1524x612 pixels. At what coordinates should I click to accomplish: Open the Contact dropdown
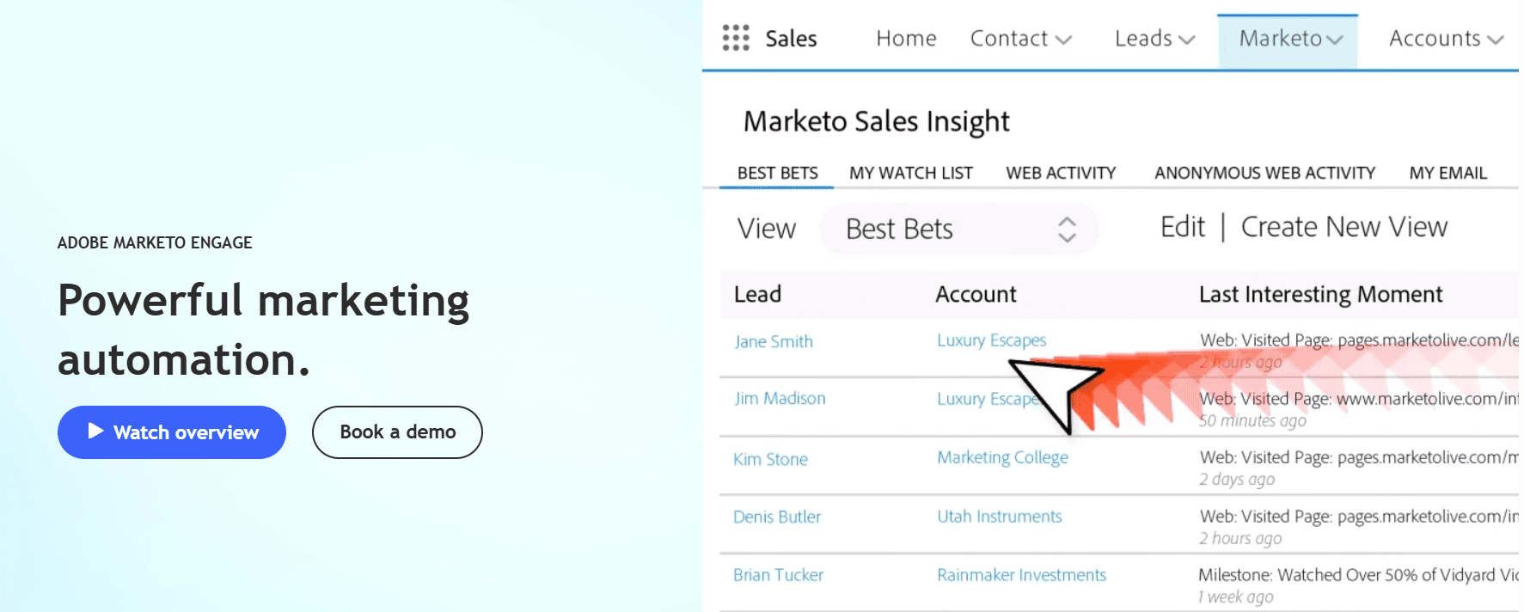click(1064, 40)
